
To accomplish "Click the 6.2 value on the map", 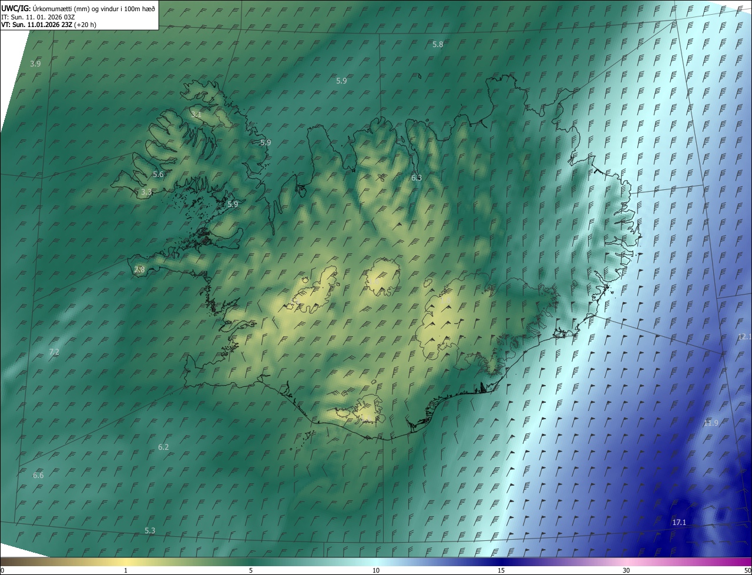I will [x=163, y=447].
